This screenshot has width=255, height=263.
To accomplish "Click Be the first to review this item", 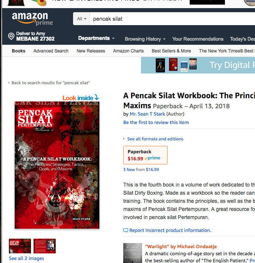I will pos(156,122).
